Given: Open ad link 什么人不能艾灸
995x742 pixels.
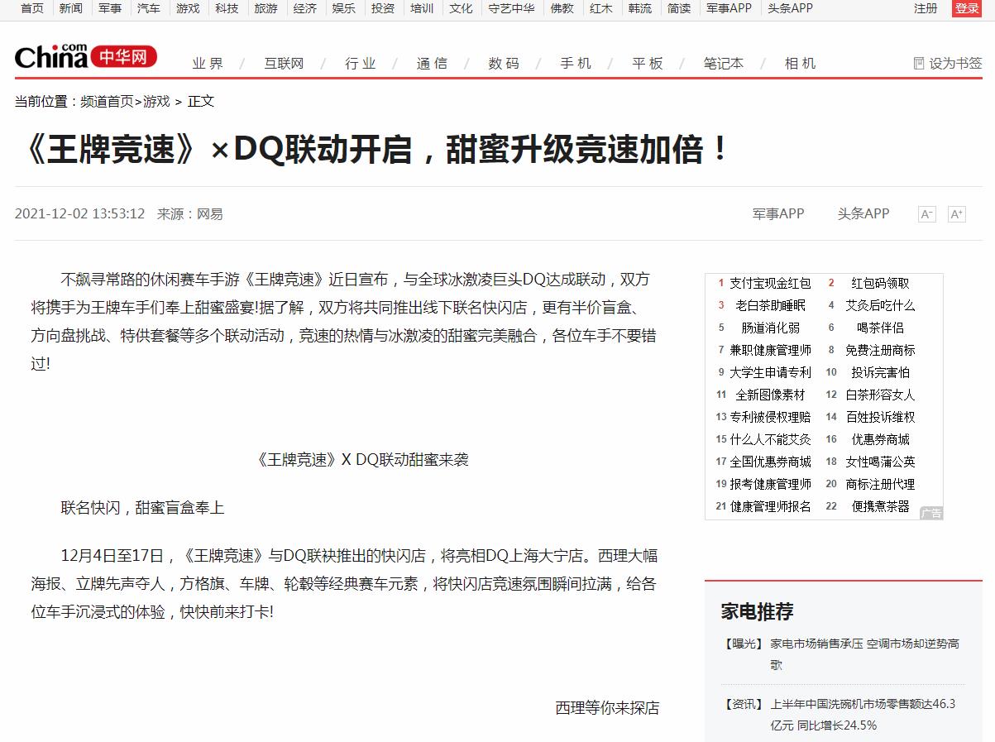Looking at the screenshot, I should coord(770,439).
